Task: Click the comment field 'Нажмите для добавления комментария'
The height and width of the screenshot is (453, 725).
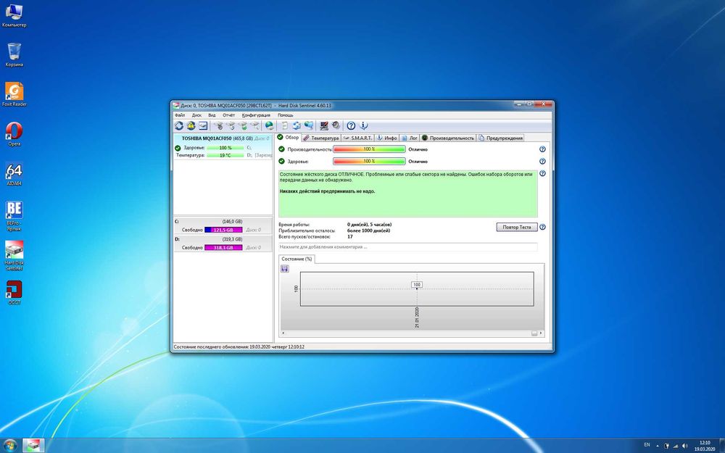Action: click(x=407, y=247)
